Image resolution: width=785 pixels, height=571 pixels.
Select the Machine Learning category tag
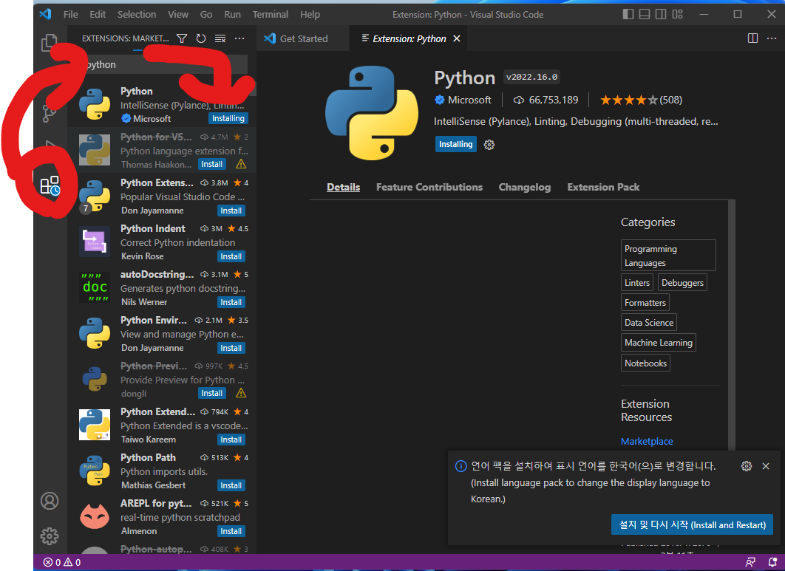click(659, 343)
